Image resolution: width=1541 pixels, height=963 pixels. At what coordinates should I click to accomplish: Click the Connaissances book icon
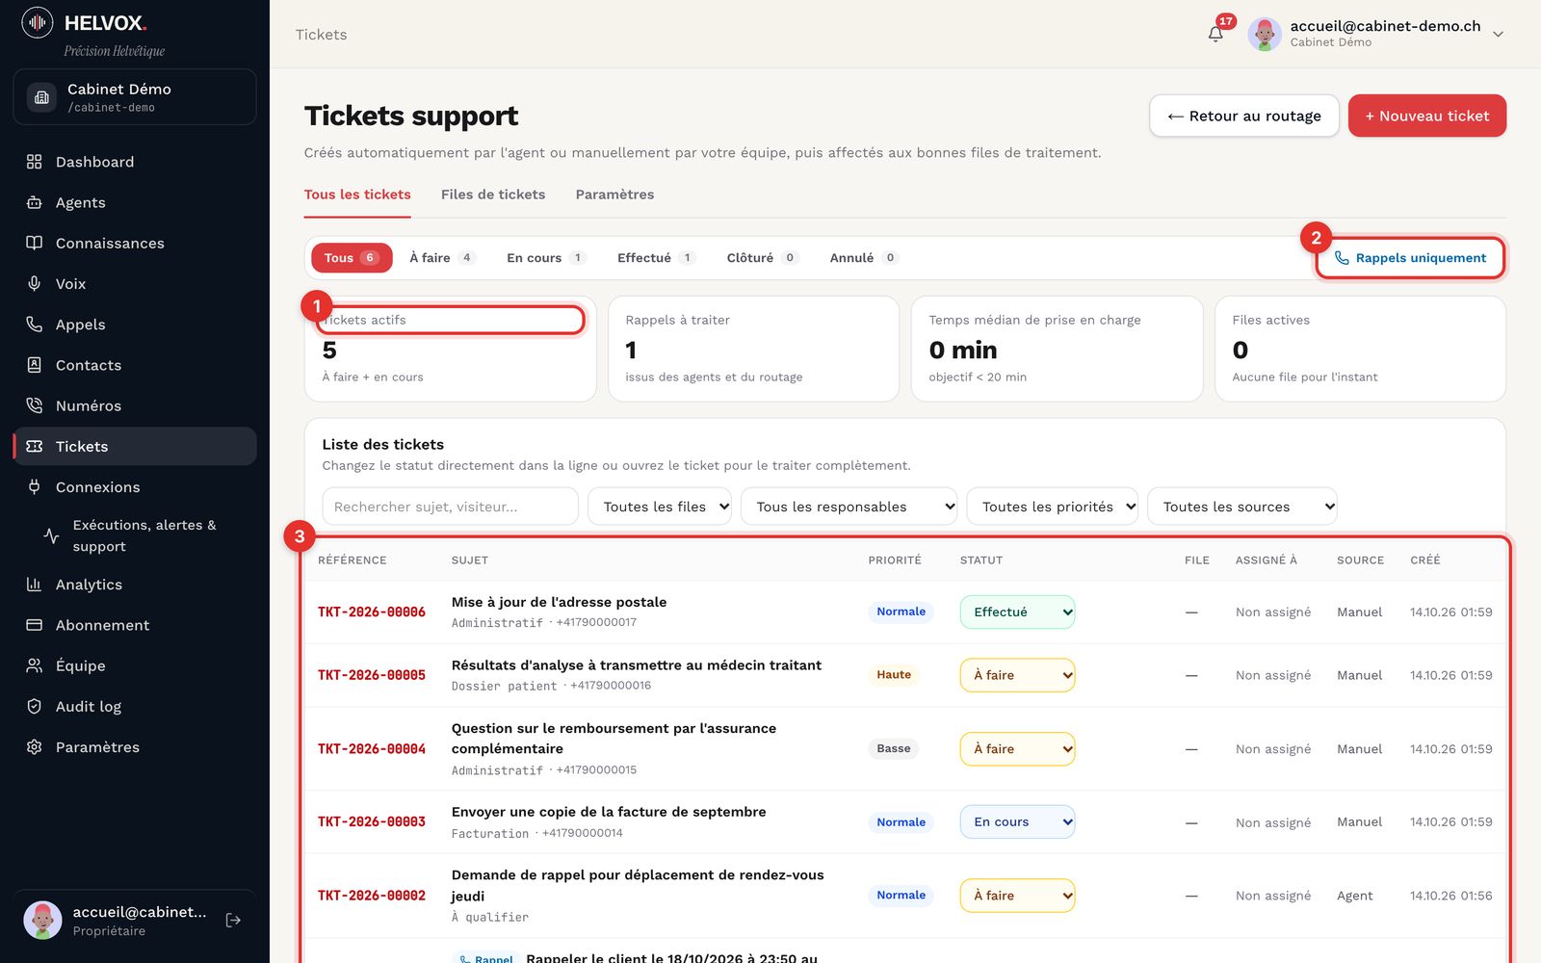click(35, 243)
